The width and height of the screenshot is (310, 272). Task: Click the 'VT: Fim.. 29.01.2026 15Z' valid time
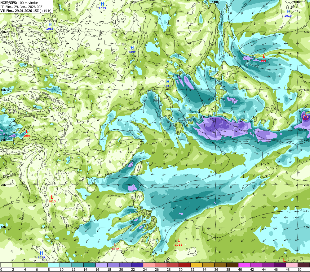tap(20, 11)
